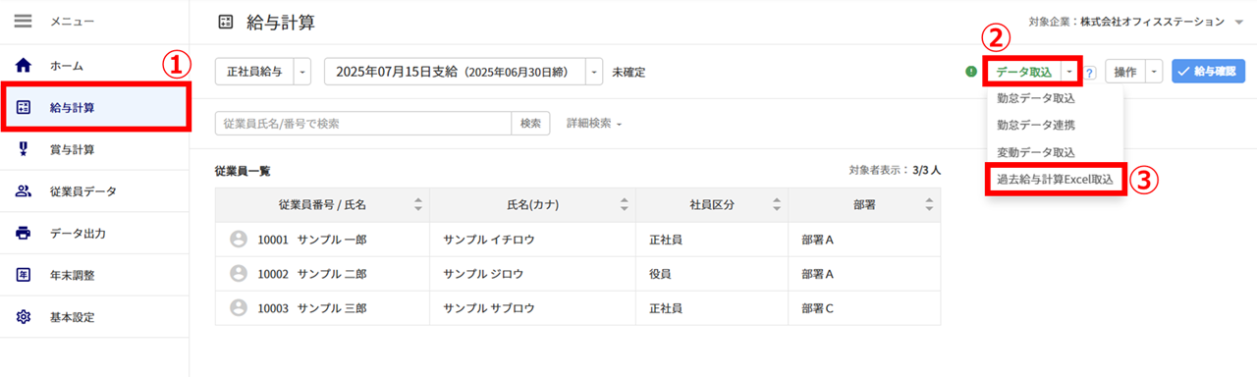The height and width of the screenshot is (377, 1257).
Task: Click the データ取込 button
Action: click(1023, 72)
